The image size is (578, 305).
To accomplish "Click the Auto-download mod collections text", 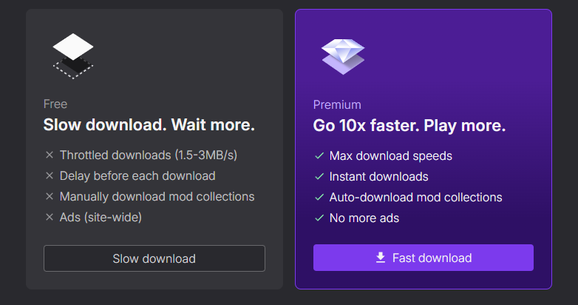I will pyautogui.click(x=415, y=198).
